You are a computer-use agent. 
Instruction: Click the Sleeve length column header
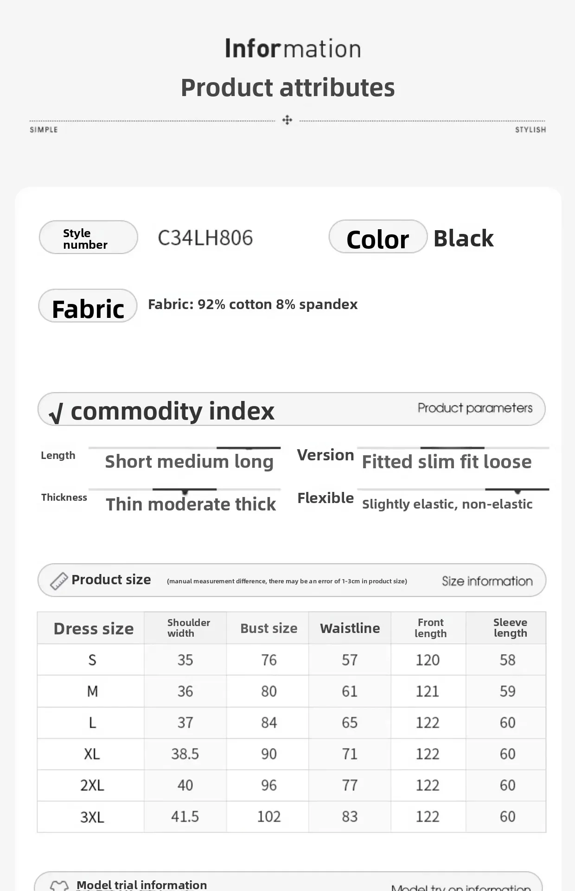(x=510, y=628)
